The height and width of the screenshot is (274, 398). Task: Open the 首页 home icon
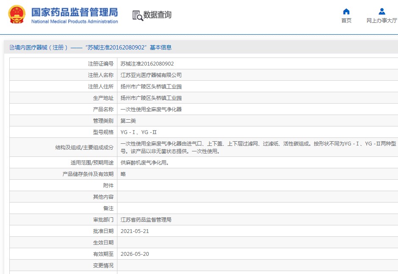(346, 11)
